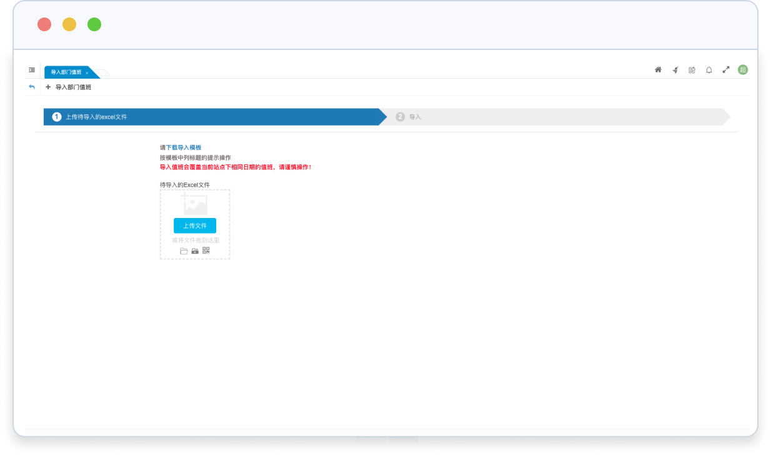Open the scheduled tasks note icon
This screenshot has height=456, width=771.
point(692,70)
